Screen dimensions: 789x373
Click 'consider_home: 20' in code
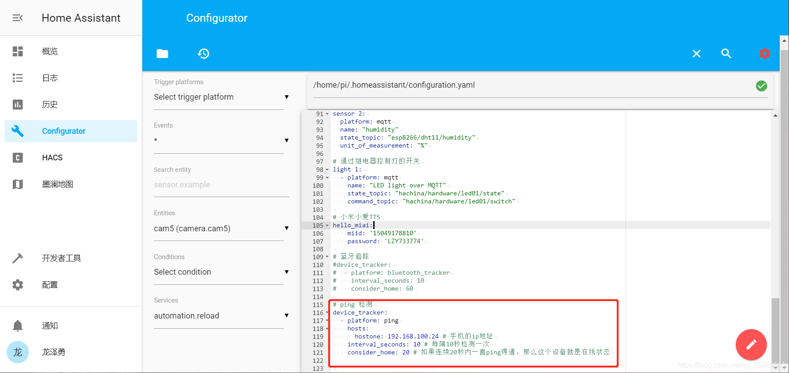tap(379, 353)
